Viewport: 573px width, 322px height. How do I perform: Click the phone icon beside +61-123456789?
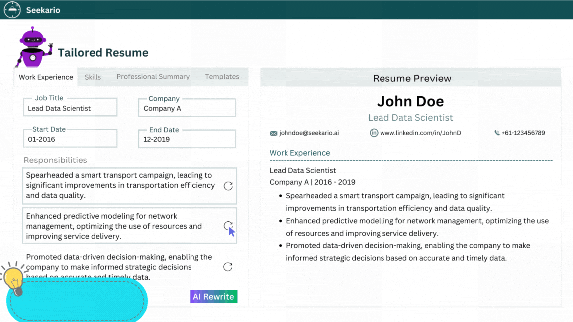click(496, 133)
